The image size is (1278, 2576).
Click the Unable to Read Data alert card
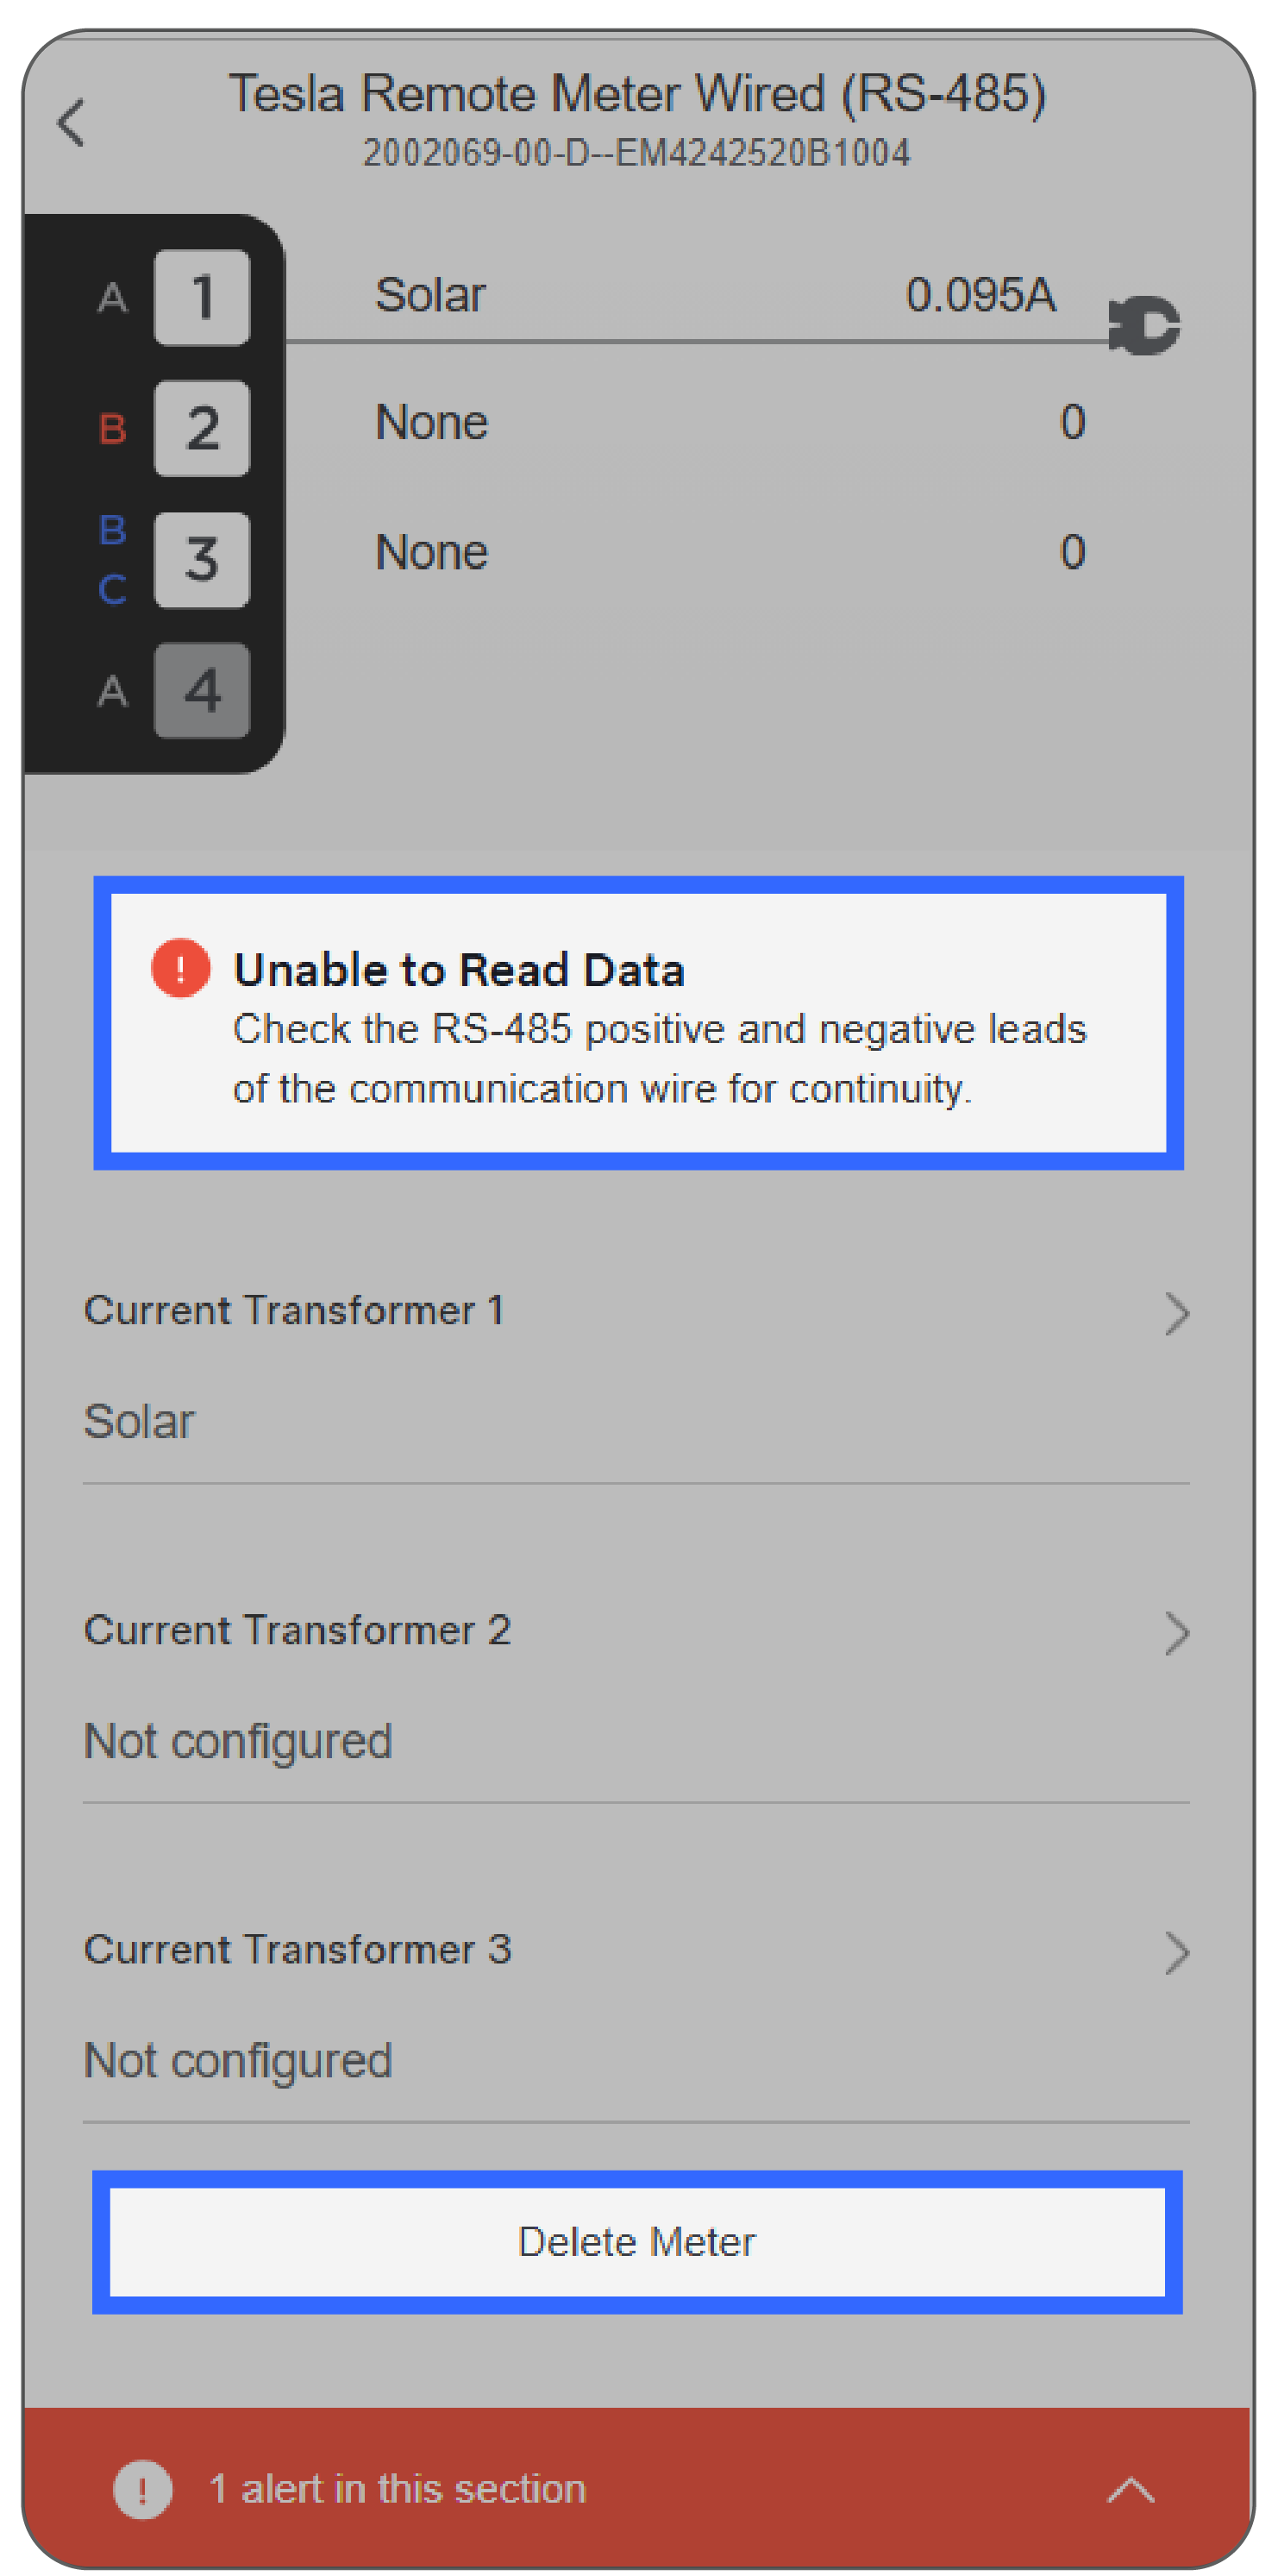point(638,1023)
